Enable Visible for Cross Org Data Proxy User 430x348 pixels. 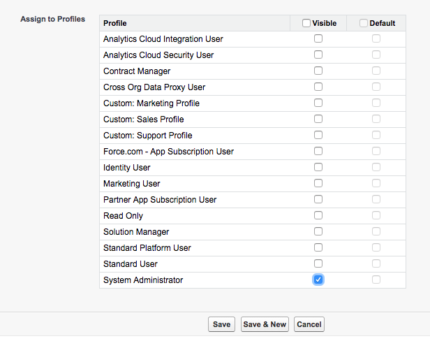pos(318,87)
